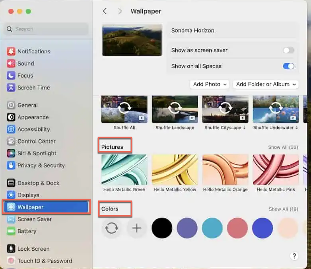Screen dimensions: 311x269
Task: Click the magnifier icon in search field
Action: click(9, 29)
